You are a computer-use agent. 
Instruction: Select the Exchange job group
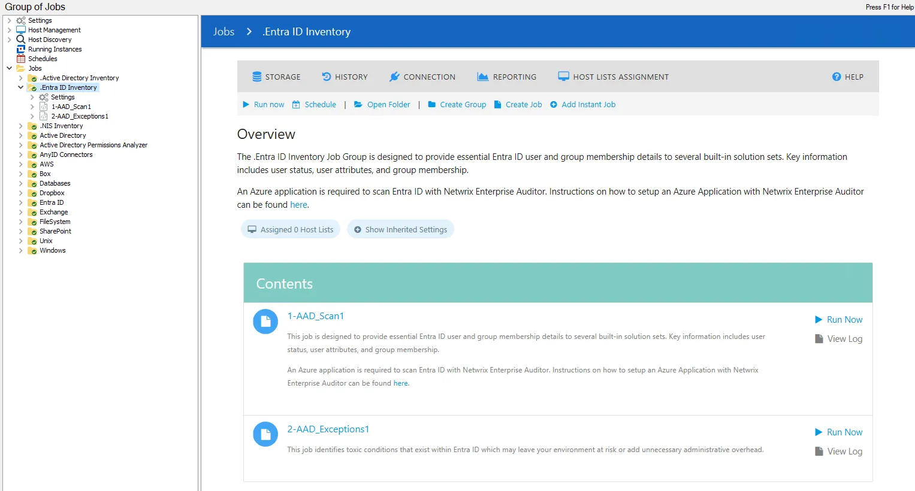click(54, 212)
